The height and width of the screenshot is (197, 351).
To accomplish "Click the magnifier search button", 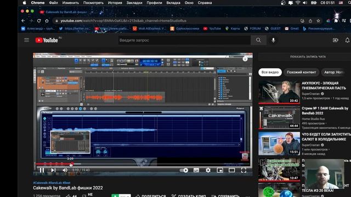I will [258, 40].
